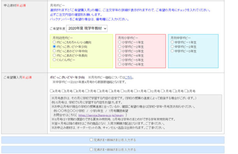This screenshot has width=238, height=154.
Task: Open the service.3kensya.co.jp inquiry link
Action: tap(101, 115)
